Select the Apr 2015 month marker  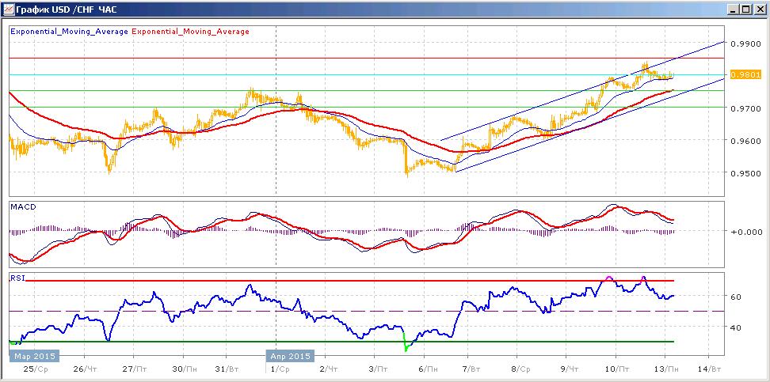click(x=290, y=356)
